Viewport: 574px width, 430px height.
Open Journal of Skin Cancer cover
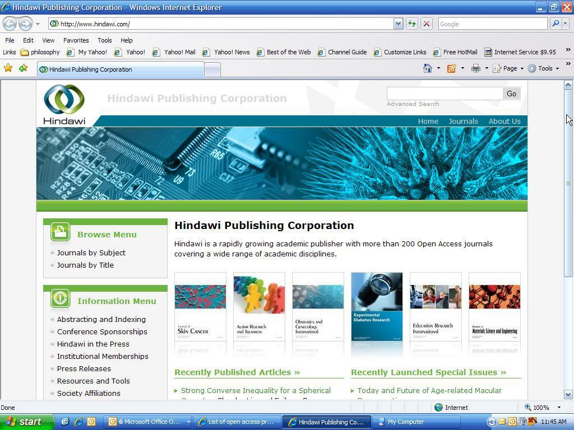coord(200,307)
